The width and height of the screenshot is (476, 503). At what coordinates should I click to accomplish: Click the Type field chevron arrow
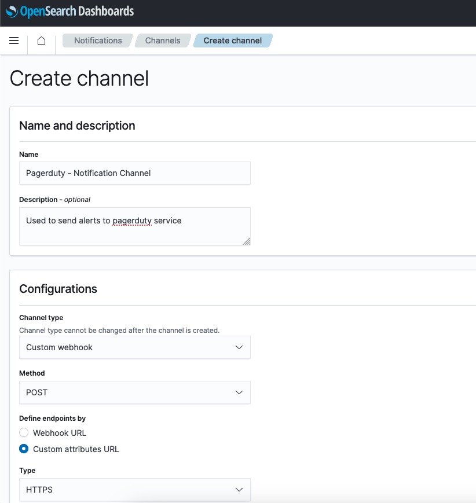(239, 490)
